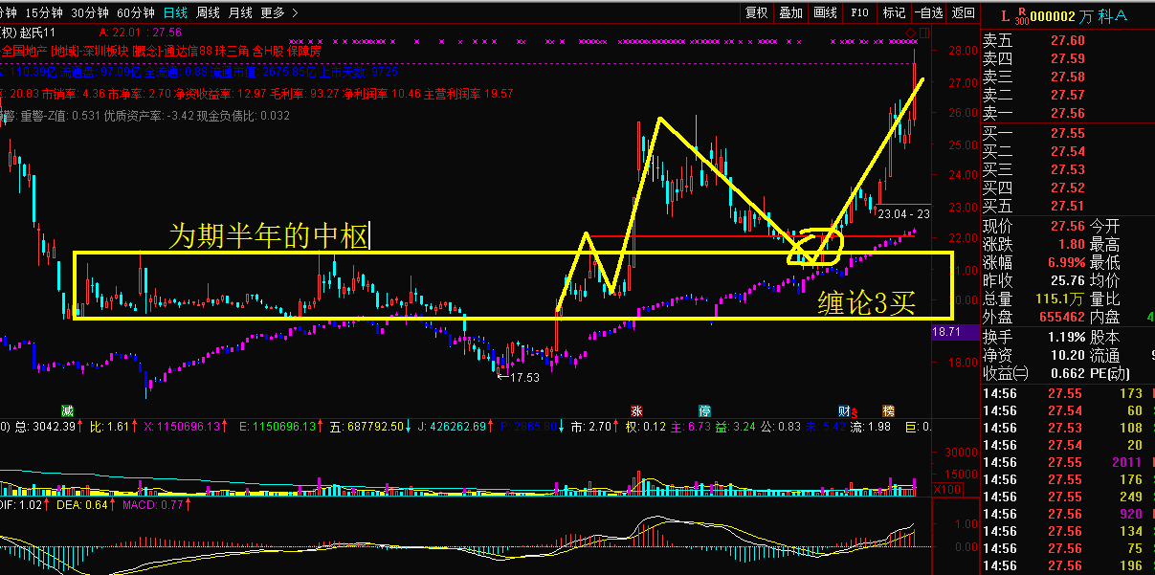Screen dimensions: 1155x575
Task: Open the 全国地产 sector link
Action: point(25,51)
